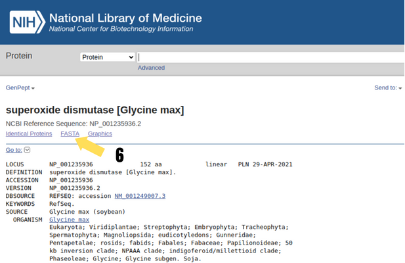Screen dimensions: 405x263
Task: Select the LOCUS value NP_001235936
Action: 71,164
